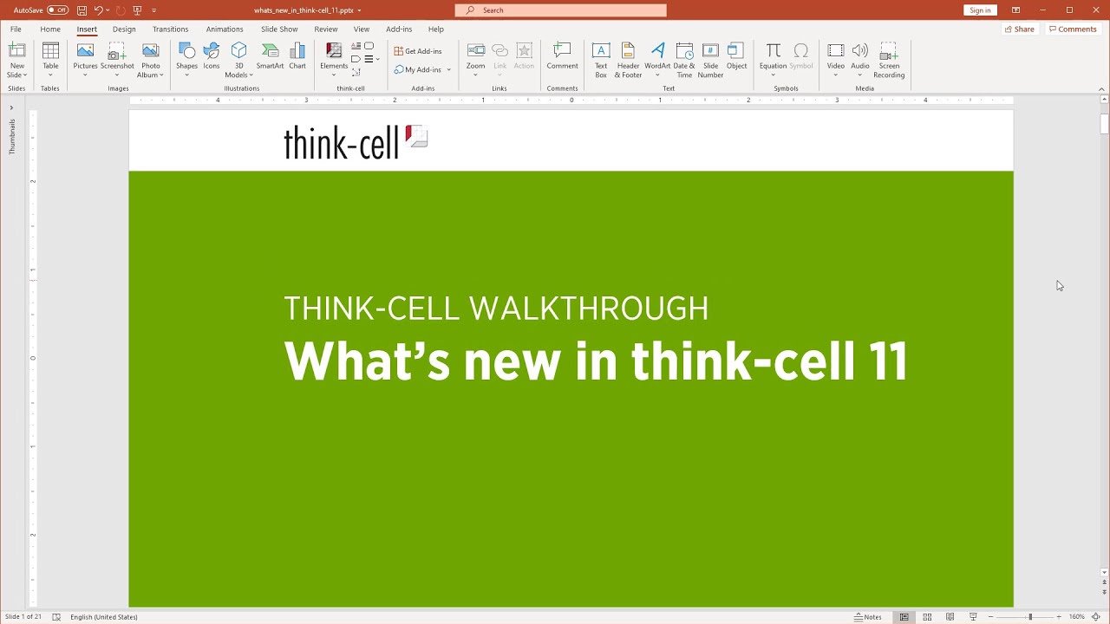The height and width of the screenshot is (624, 1110).
Task: Switch to the Home tab
Action: (50, 29)
